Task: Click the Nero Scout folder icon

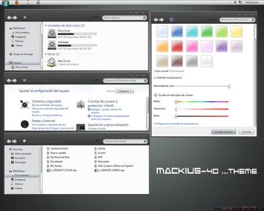Action: click(x=52, y=63)
